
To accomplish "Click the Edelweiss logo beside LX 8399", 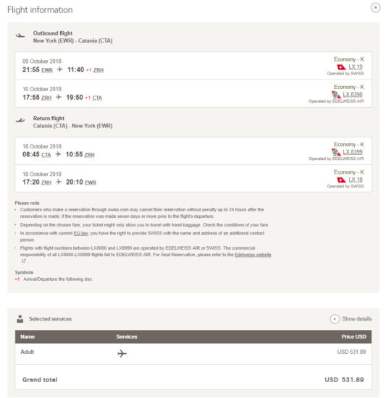I will (336, 152).
